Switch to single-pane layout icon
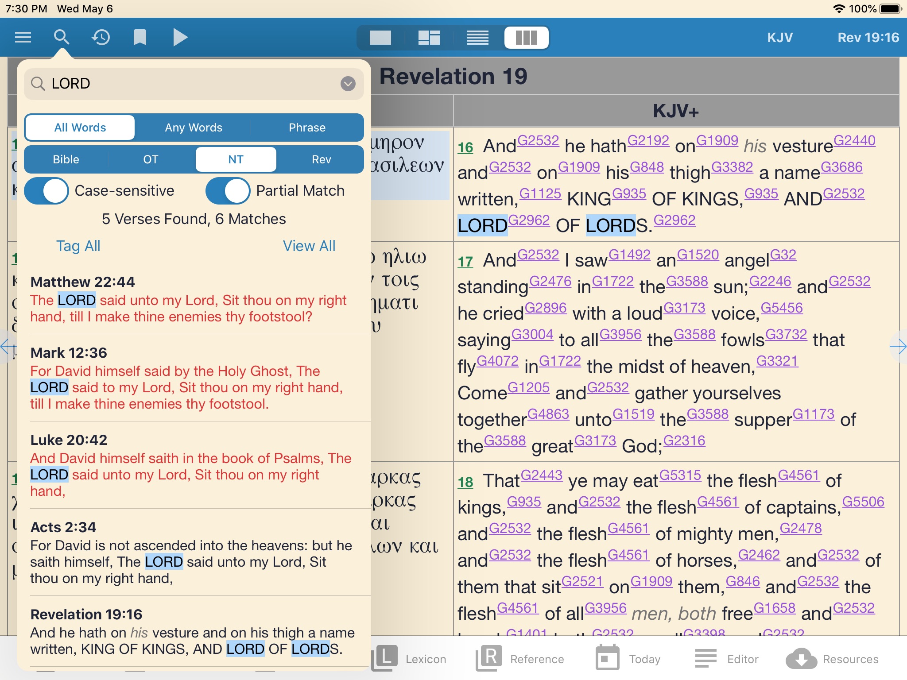Image resolution: width=907 pixels, height=680 pixels. click(380, 38)
